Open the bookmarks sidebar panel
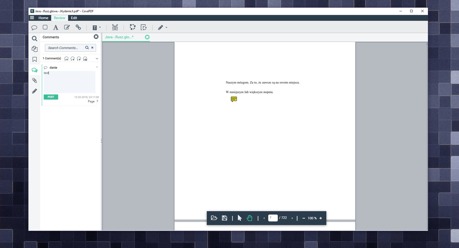Screen dimensions: 459x248 click(x=34, y=59)
